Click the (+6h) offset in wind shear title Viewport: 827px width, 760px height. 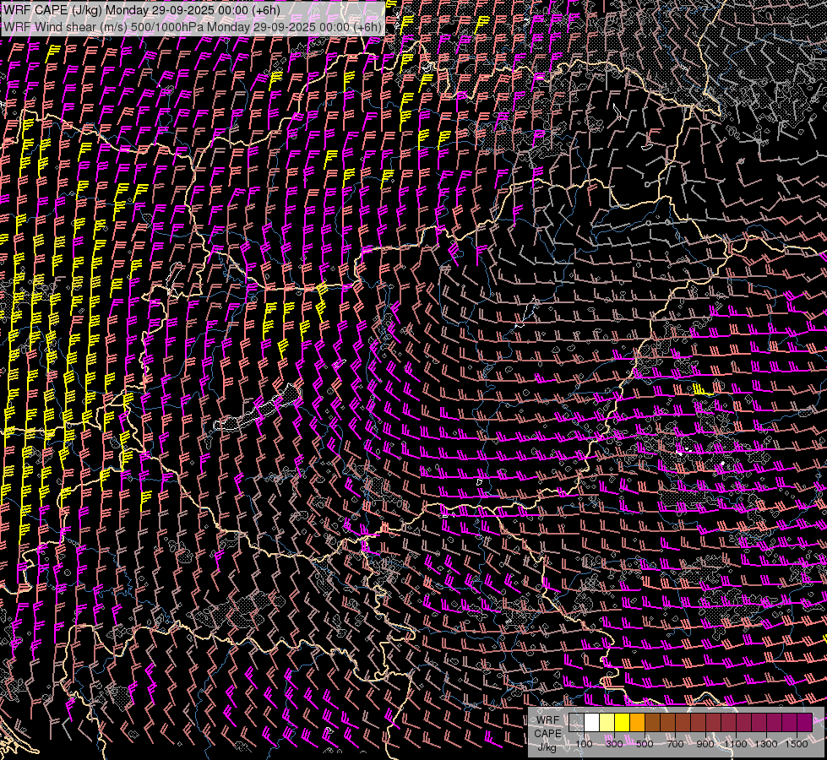(x=367, y=26)
